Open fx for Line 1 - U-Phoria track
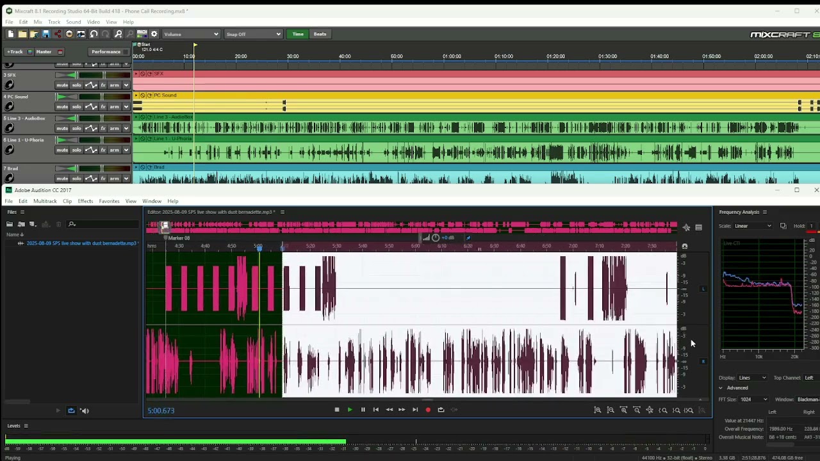Image resolution: width=820 pixels, height=461 pixels. [x=102, y=150]
